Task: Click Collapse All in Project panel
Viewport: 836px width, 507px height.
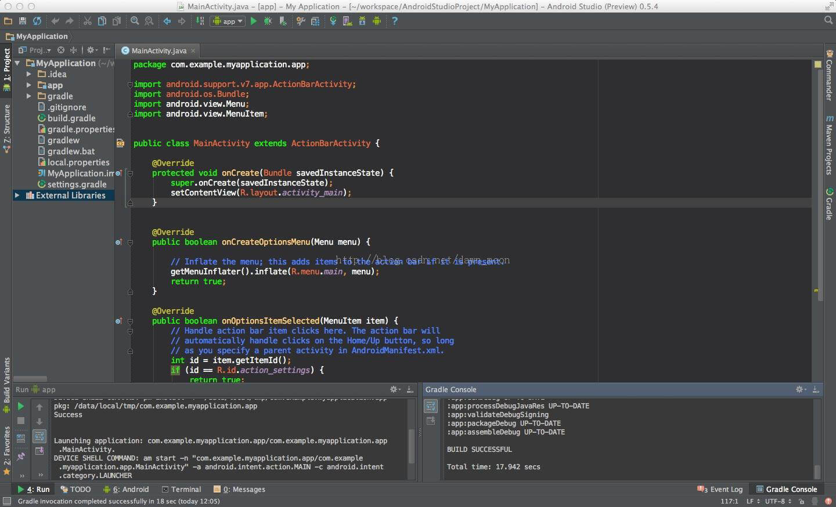Action: point(73,50)
